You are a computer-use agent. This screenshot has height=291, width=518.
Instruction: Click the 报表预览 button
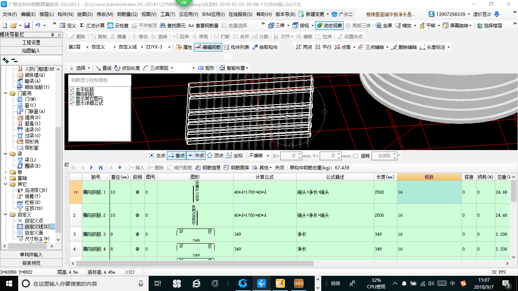[x=31, y=263]
